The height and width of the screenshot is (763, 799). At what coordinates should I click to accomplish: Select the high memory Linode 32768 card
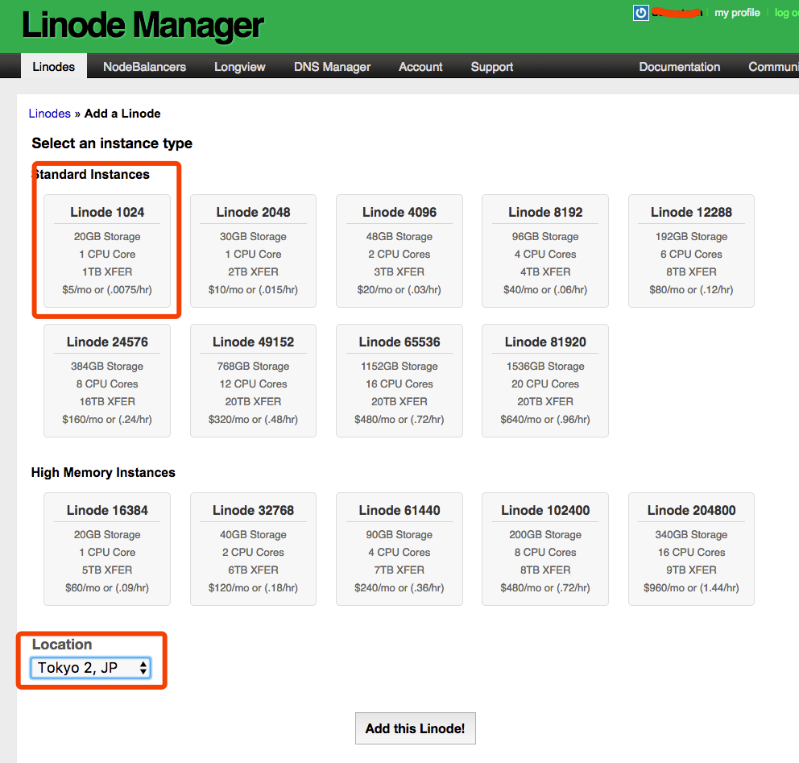coord(253,549)
